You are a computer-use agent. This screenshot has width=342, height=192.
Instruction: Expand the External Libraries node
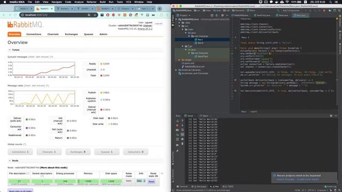tap(176, 70)
